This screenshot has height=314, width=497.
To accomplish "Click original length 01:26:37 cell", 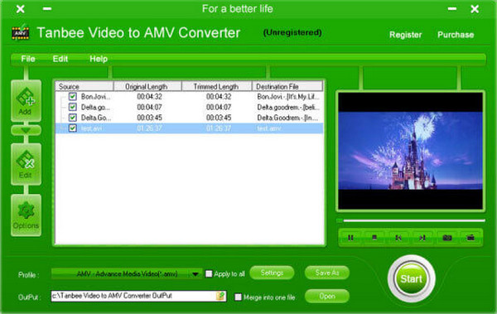I will click(149, 128).
